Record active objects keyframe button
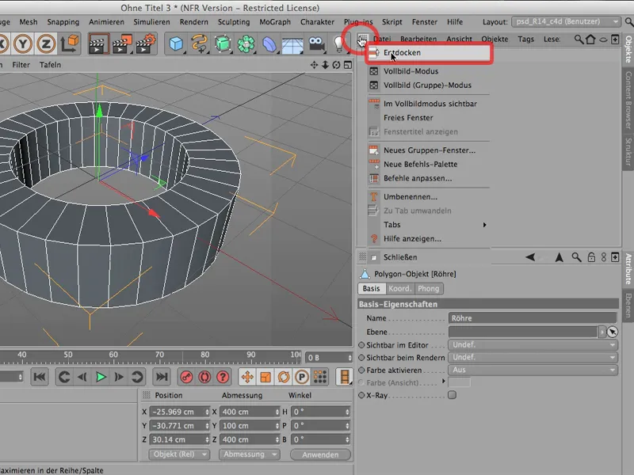The width and height of the screenshot is (634, 475). point(186,377)
